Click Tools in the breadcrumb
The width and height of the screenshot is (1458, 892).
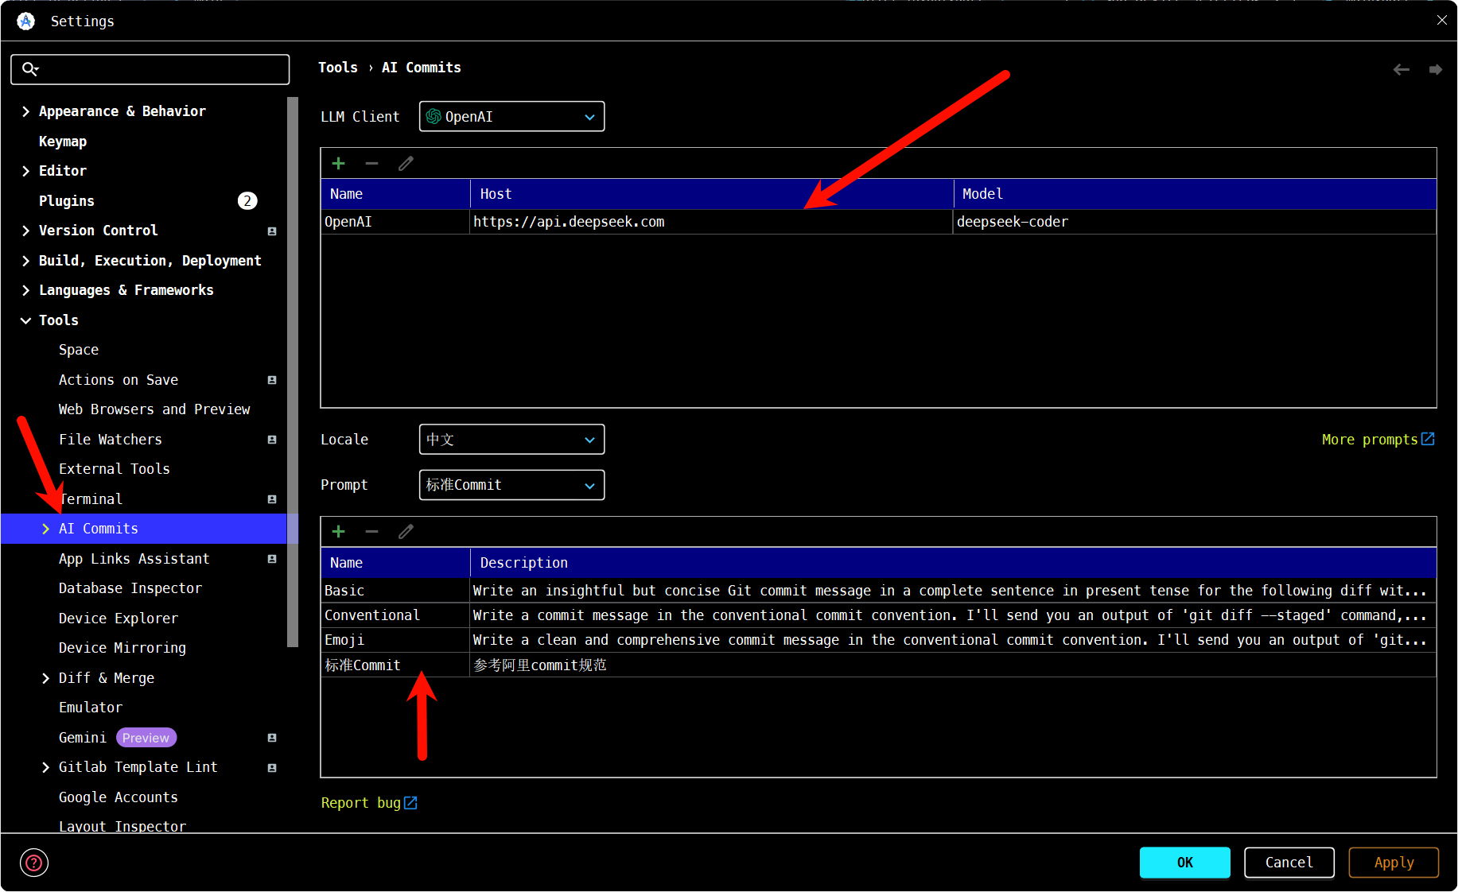click(338, 68)
